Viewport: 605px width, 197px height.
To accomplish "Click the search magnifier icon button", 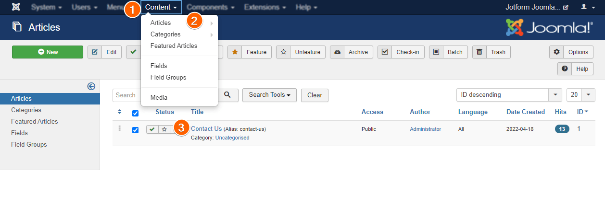I will coord(228,95).
